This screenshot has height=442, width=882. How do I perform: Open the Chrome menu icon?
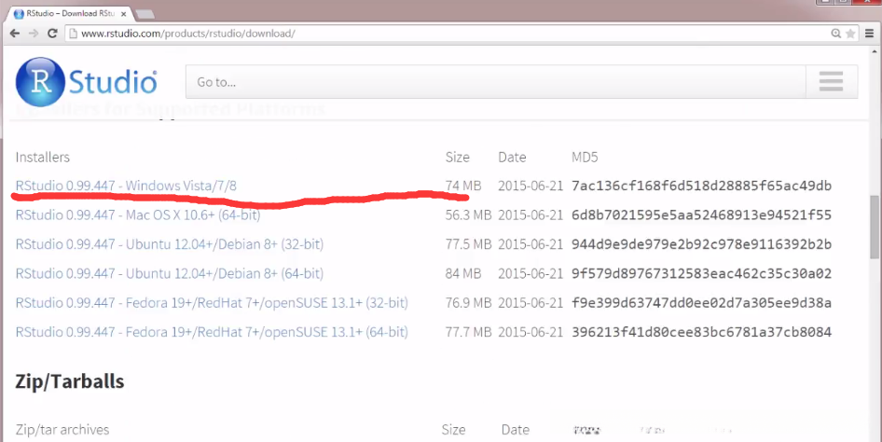click(x=870, y=34)
